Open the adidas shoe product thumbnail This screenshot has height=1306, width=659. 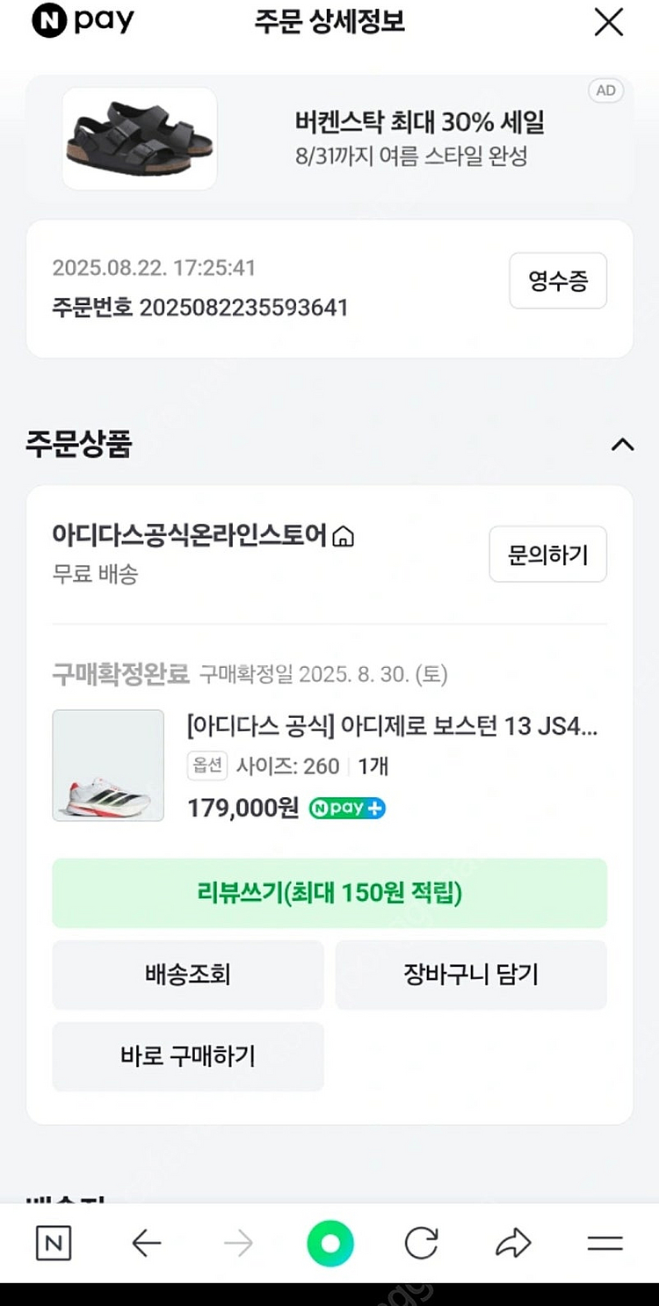click(x=108, y=765)
